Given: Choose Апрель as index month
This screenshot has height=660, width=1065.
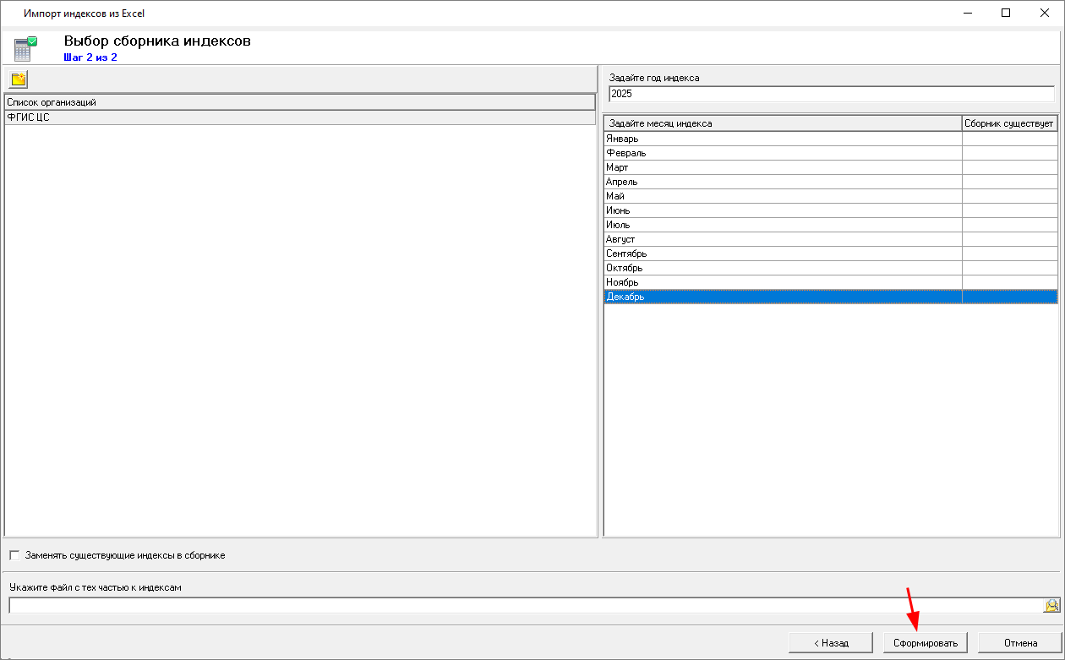Looking at the screenshot, I should (782, 182).
